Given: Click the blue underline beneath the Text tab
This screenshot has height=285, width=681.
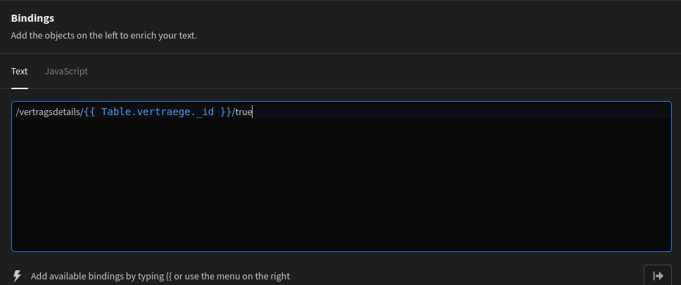Looking at the screenshot, I should [x=20, y=88].
